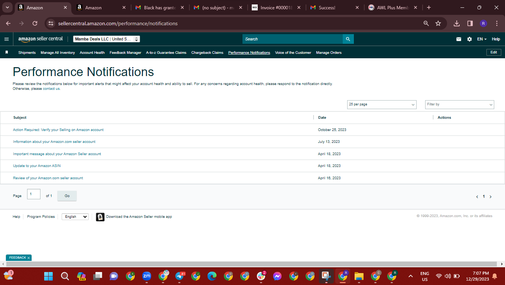The height and width of the screenshot is (285, 505).
Task: Go to Account Health
Action: [x=92, y=53]
